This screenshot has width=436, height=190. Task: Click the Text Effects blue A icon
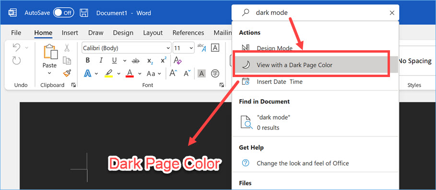(x=88, y=74)
